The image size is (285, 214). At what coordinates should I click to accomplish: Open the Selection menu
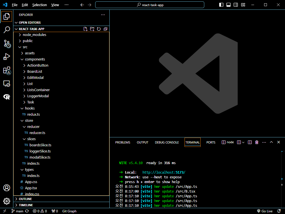pos(40,5)
